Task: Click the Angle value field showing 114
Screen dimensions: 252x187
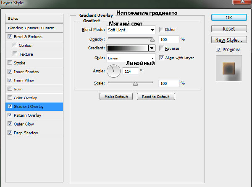Action: click(x=130, y=71)
